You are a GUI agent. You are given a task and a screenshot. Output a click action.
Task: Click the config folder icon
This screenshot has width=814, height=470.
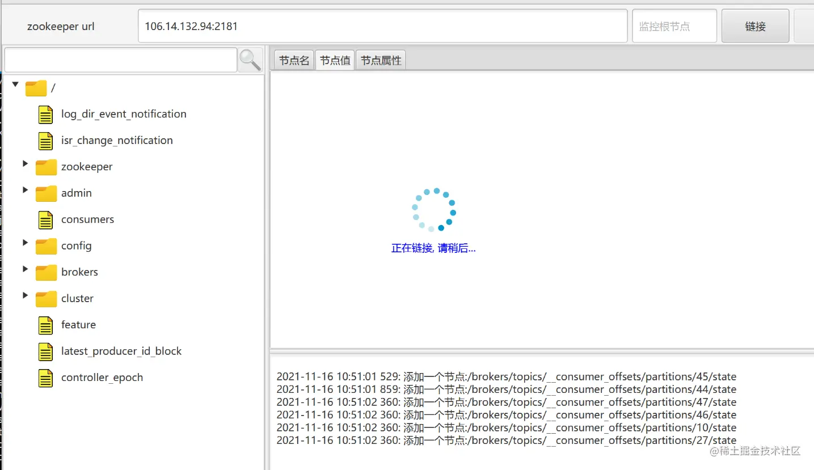[x=46, y=246]
